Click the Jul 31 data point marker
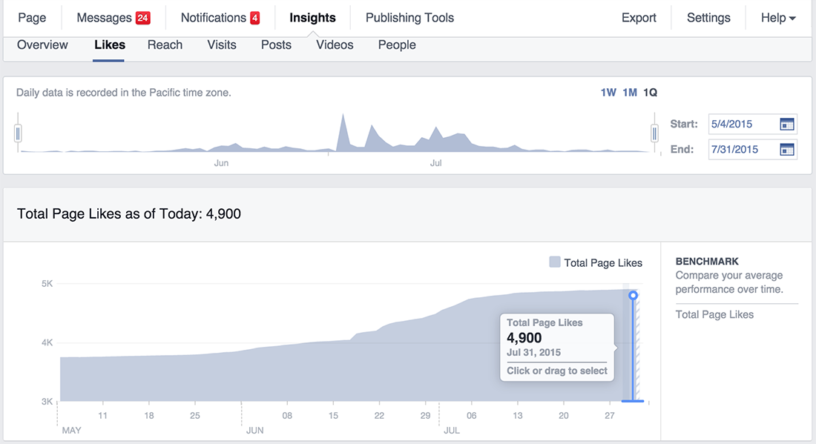The width and height of the screenshot is (816, 444). tap(633, 295)
